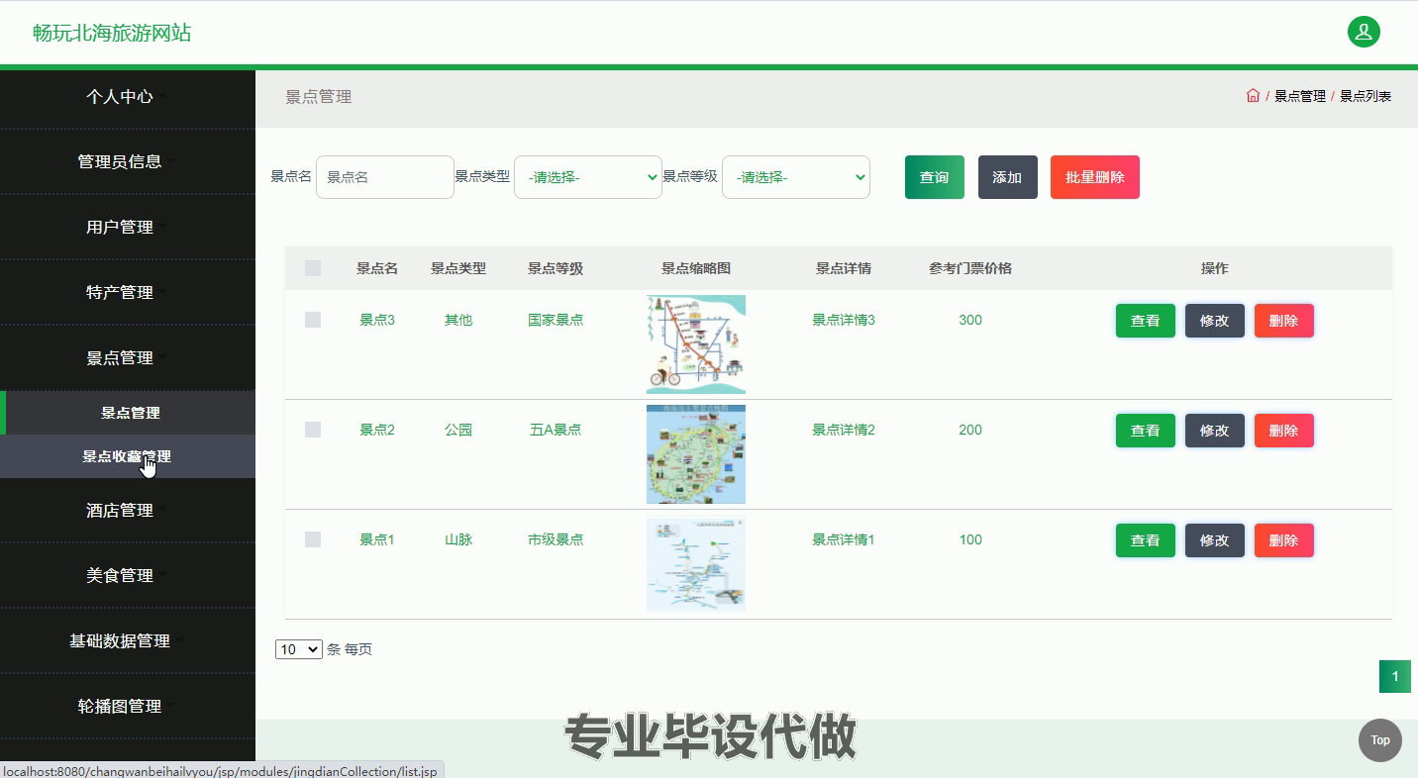Click 修改 for 景点3
Screen dimensions: 1418x778
(1215, 321)
